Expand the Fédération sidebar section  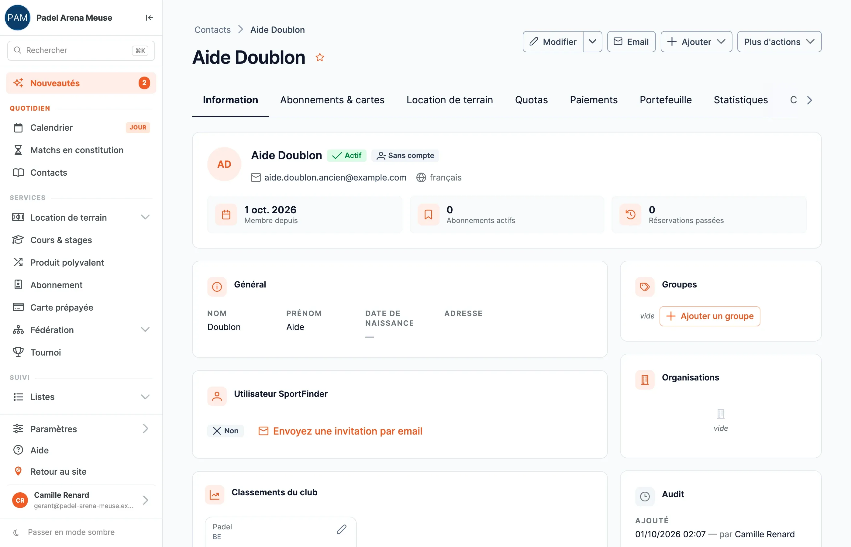click(81, 330)
